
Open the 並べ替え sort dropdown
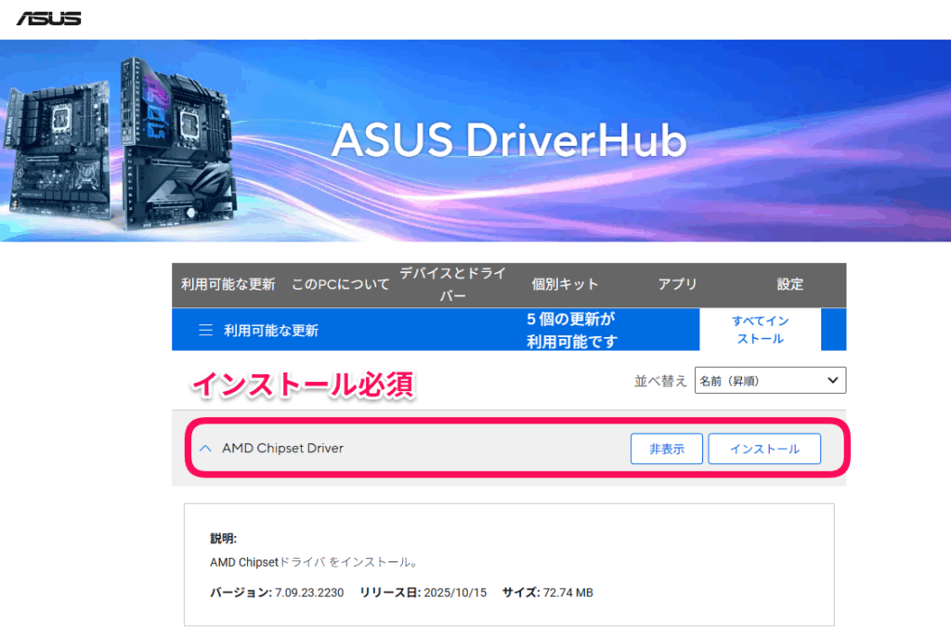tap(770, 380)
